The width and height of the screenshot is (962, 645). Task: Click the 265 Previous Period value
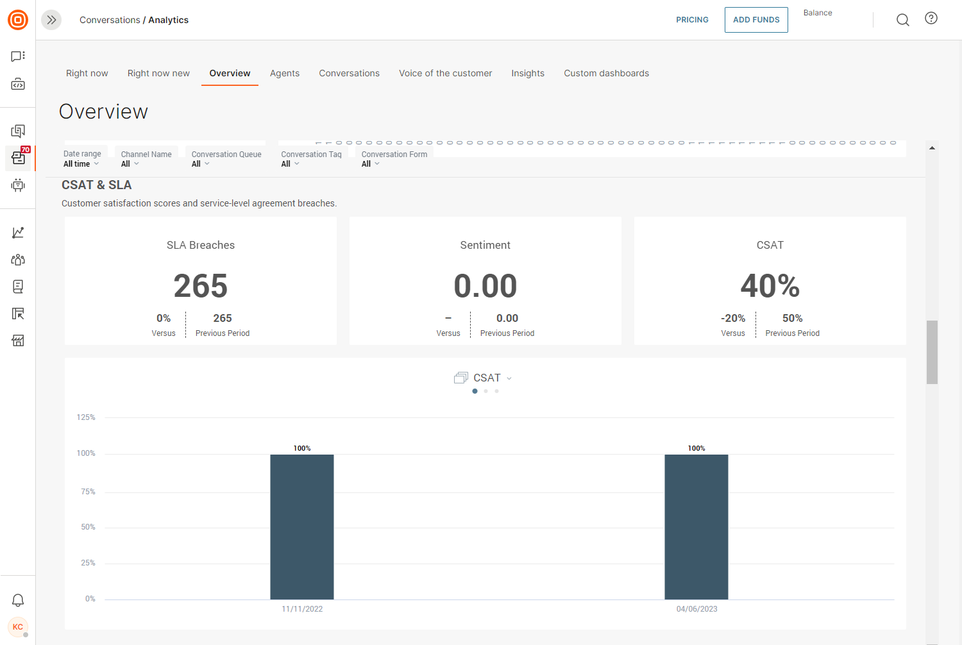223,318
